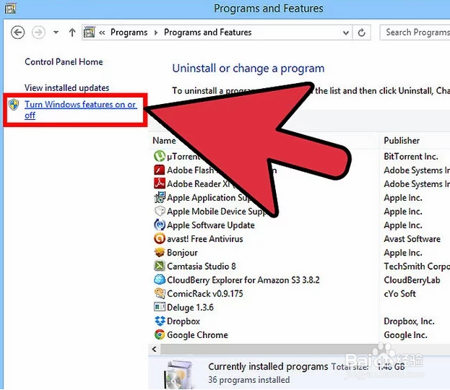Sort by the Publisher column header
The width and height of the screenshot is (450, 390).
click(402, 141)
